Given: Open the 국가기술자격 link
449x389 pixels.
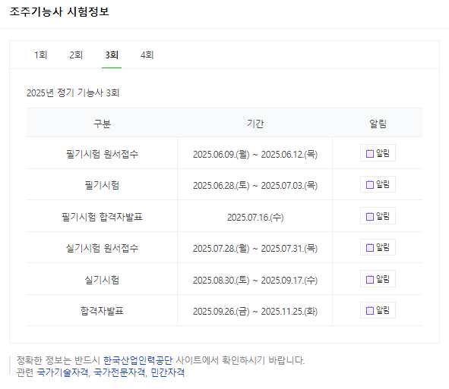Looking at the screenshot, I should 63,372.
